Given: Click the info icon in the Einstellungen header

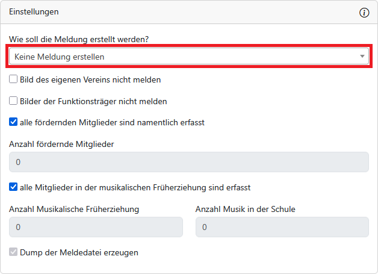Looking at the screenshot, I should (364, 13).
